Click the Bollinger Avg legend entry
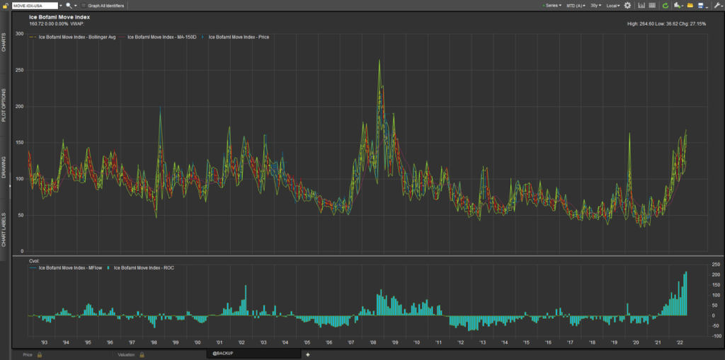This screenshot has height=360, width=725. pyautogui.click(x=79, y=37)
